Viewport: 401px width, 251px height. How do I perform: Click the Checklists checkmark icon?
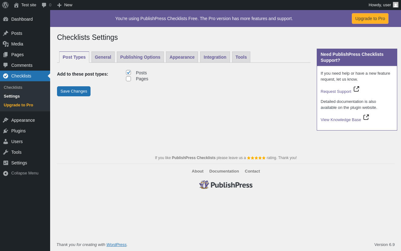[x=6, y=76]
